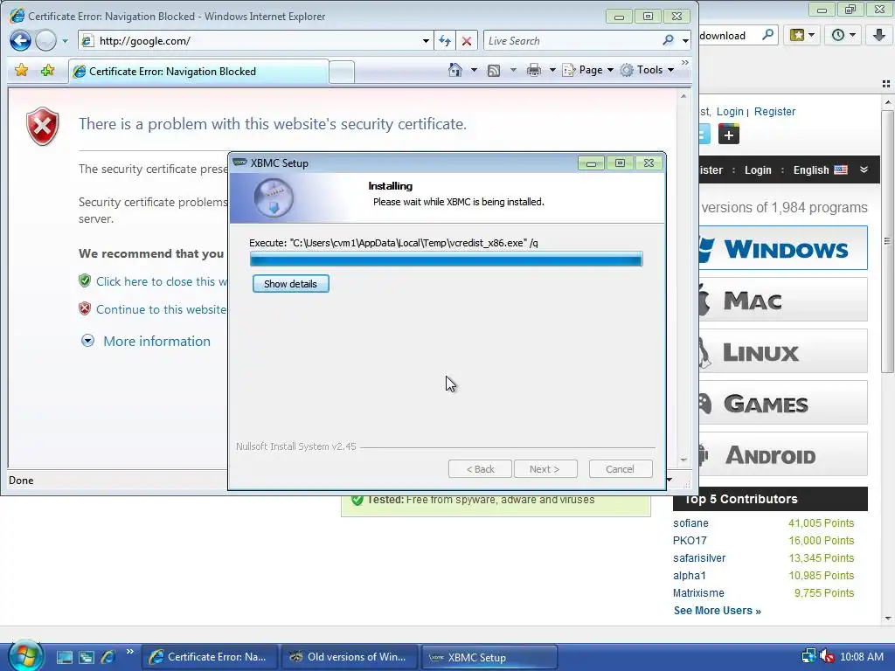895x671 pixels.
Task: Switch to Old versions of Win... taskbar item
Action: pyautogui.click(x=348, y=657)
